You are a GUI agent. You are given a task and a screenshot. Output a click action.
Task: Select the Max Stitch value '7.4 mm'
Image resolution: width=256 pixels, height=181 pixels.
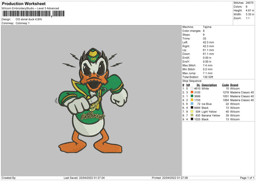click(208, 65)
